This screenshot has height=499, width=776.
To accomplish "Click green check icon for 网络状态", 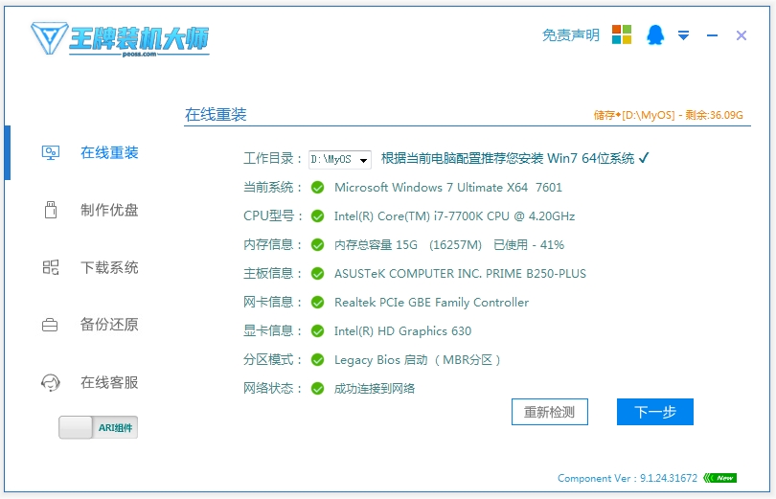I will point(318,388).
